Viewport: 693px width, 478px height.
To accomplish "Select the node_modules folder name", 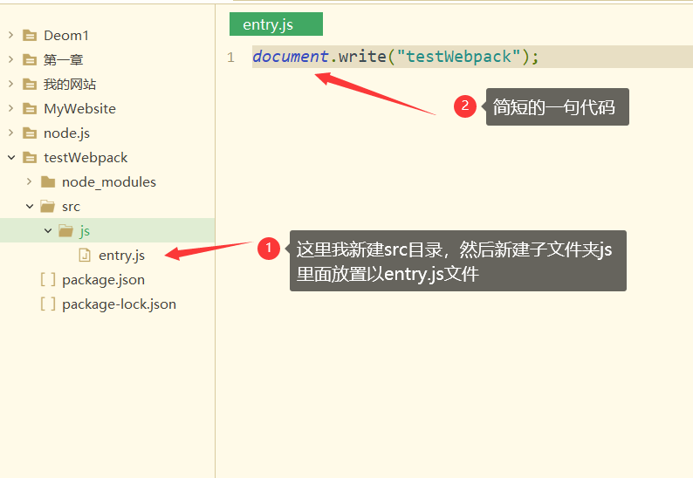I will coord(109,182).
